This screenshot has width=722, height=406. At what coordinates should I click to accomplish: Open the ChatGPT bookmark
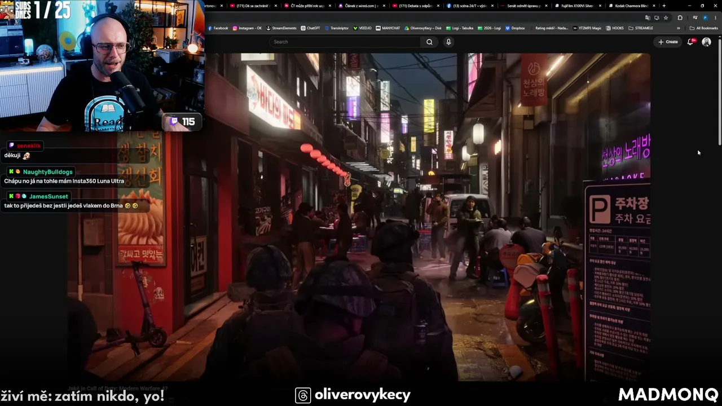[311, 28]
